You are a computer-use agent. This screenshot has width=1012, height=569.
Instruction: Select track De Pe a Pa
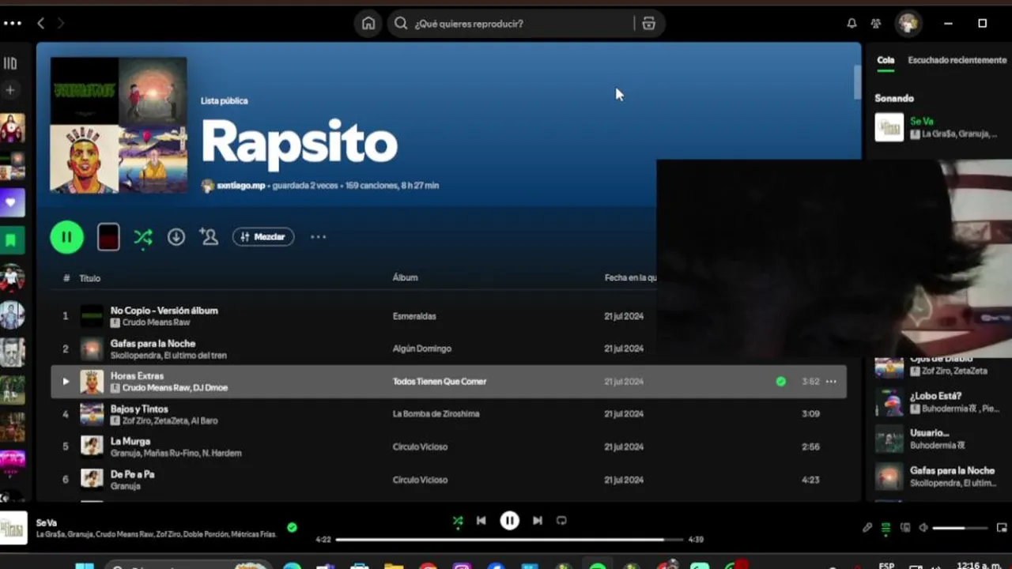(132, 474)
